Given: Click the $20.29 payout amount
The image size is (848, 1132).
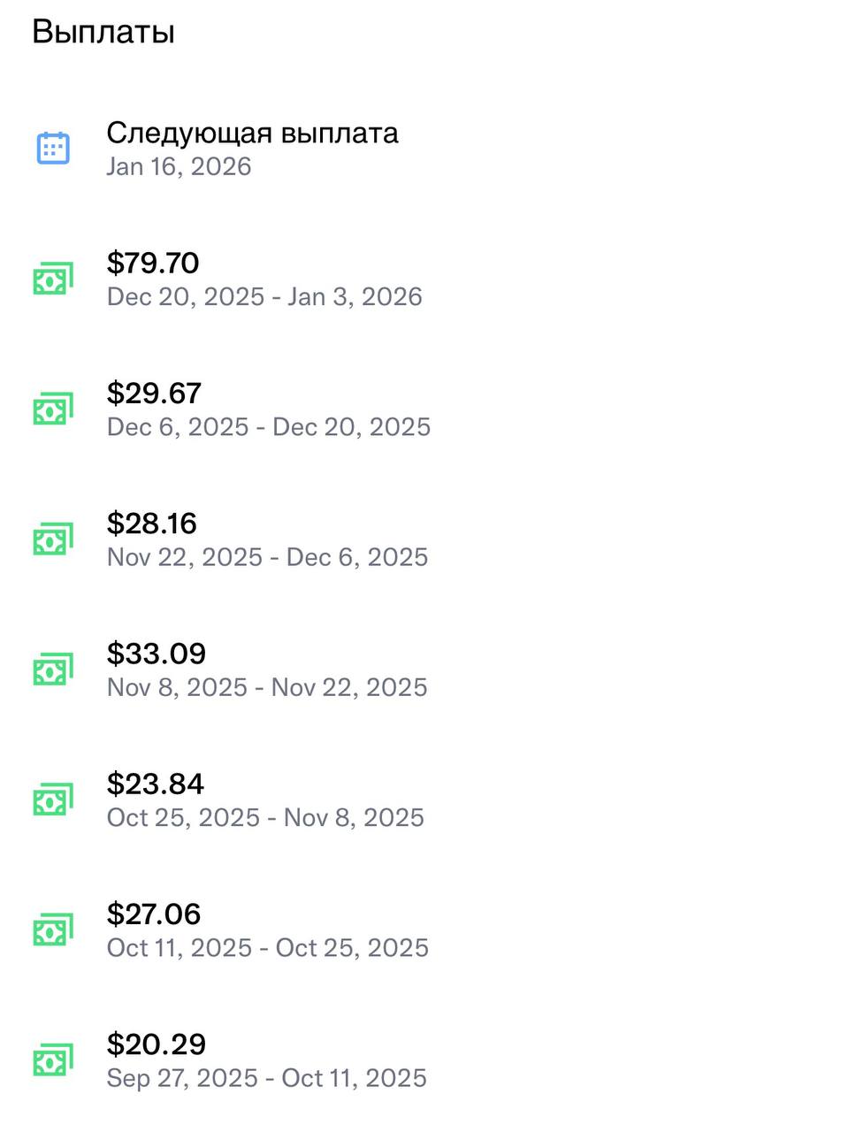Looking at the screenshot, I should pyautogui.click(x=157, y=1044).
